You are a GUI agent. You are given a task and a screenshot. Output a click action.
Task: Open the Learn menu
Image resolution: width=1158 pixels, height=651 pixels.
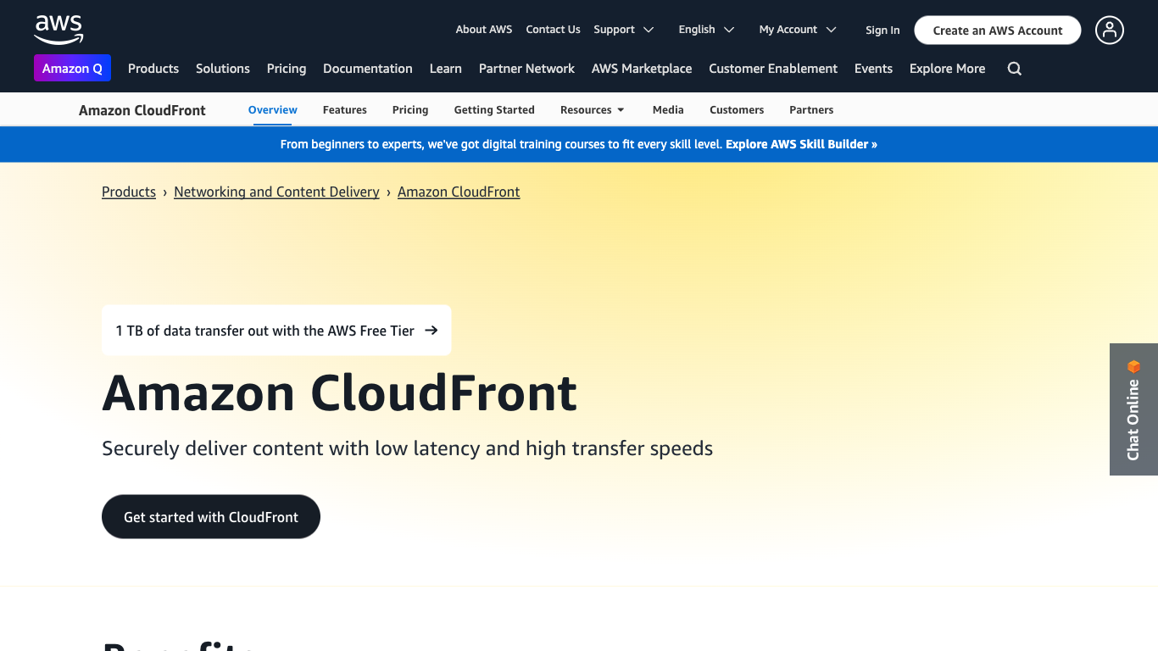pyautogui.click(x=446, y=69)
